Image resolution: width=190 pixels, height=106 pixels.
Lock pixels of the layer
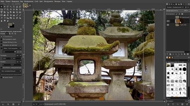[177, 14]
